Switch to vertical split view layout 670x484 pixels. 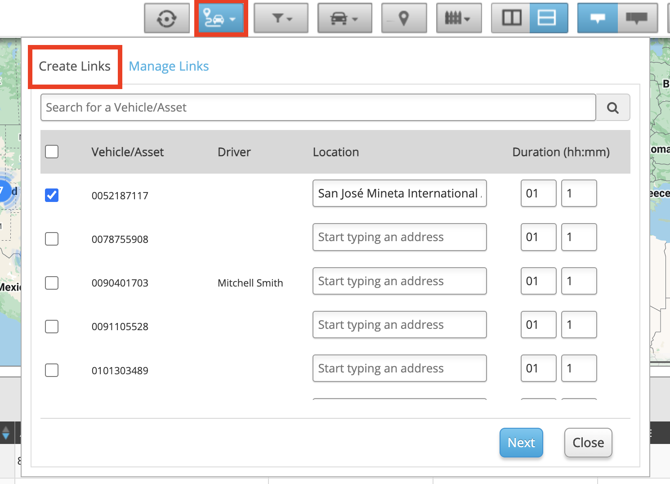click(511, 18)
